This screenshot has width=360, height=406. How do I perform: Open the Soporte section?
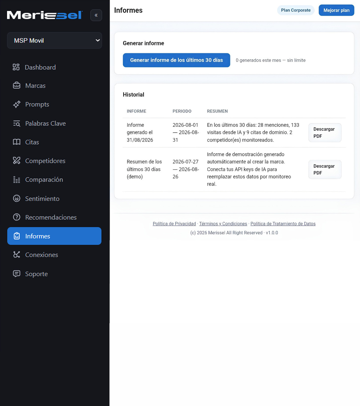pos(54,274)
